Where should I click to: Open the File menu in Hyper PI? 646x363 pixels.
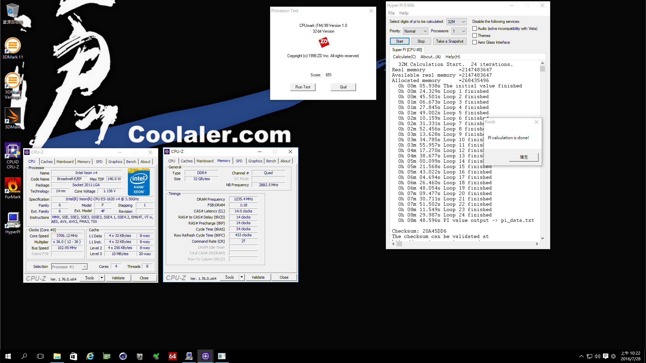point(391,13)
